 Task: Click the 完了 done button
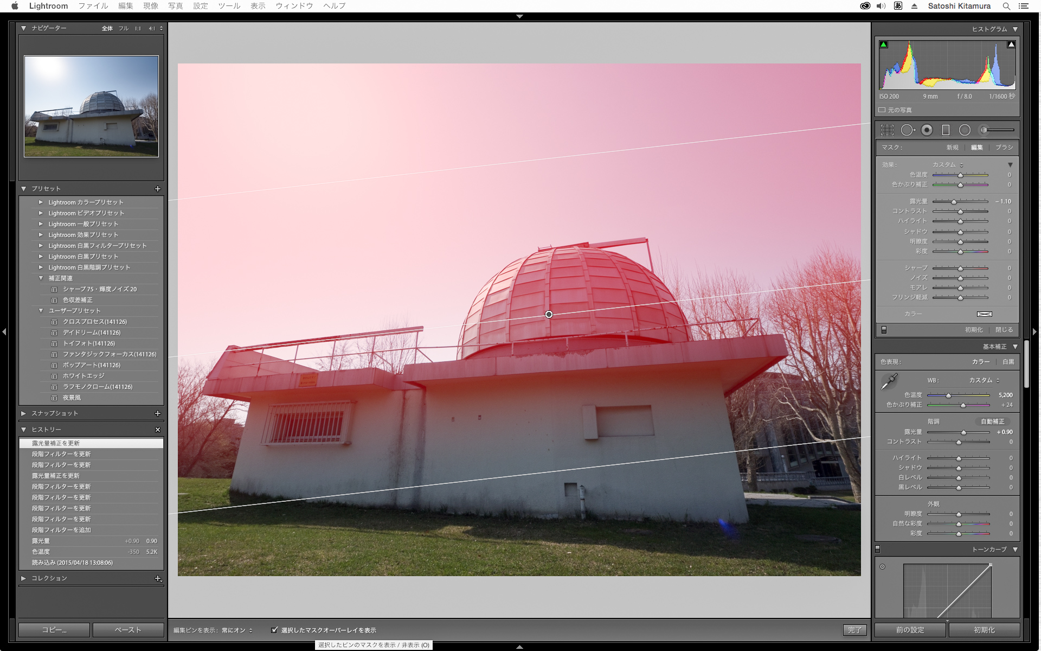tap(854, 630)
